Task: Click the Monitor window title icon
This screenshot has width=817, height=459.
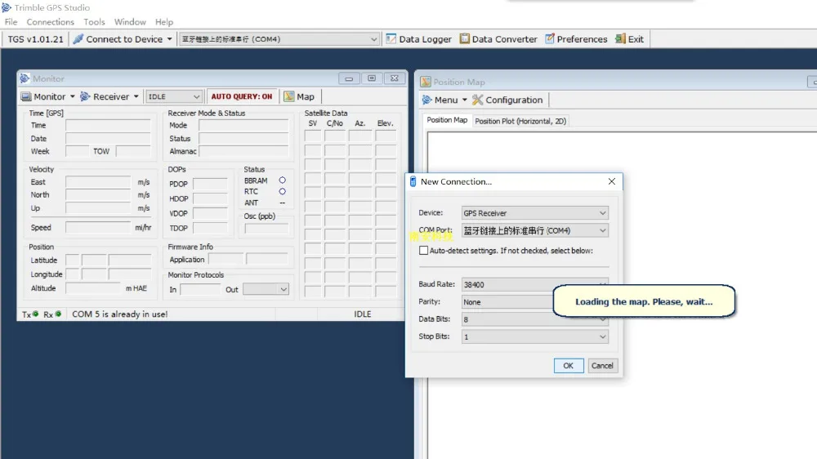Action: [25, 78]
